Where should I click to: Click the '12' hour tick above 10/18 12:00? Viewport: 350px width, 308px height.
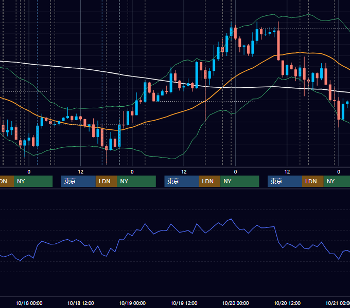click(81, 172)
